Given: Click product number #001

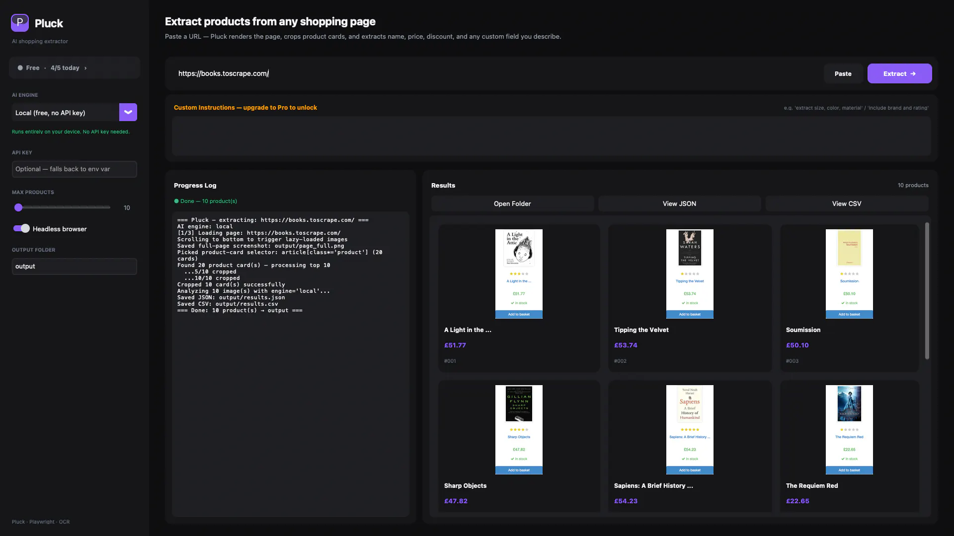Looking at the screenshot, I should click(450, 361).
